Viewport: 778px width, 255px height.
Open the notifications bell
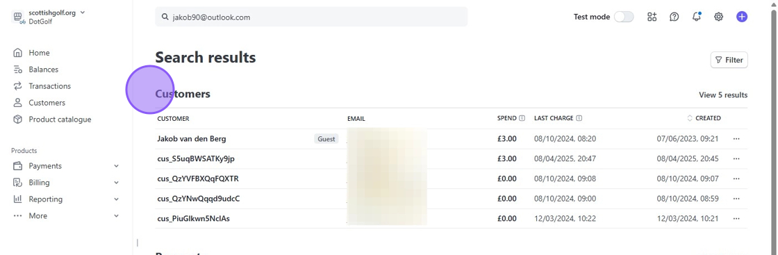coord(697,17)
